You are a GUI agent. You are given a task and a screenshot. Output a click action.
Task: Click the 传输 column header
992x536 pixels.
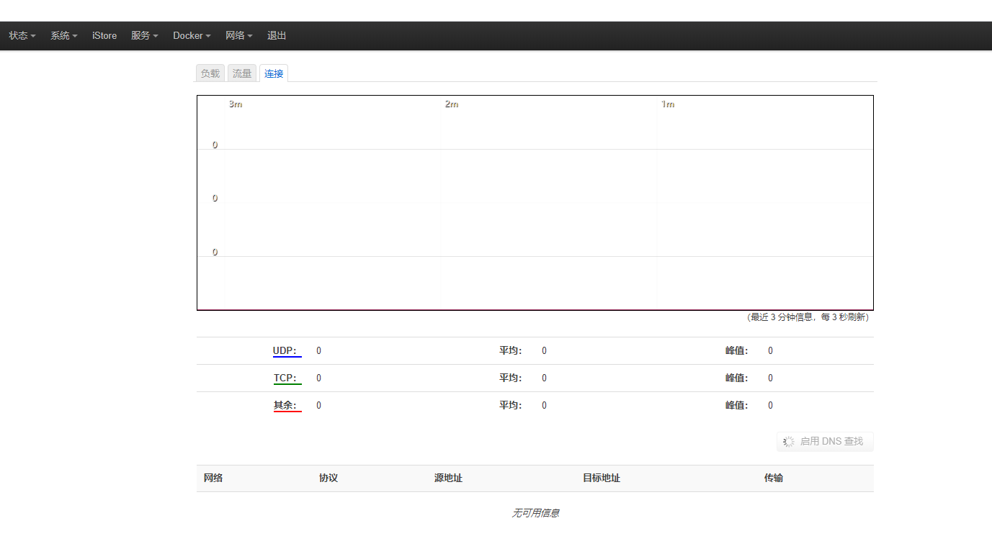(x=773, y=478)
